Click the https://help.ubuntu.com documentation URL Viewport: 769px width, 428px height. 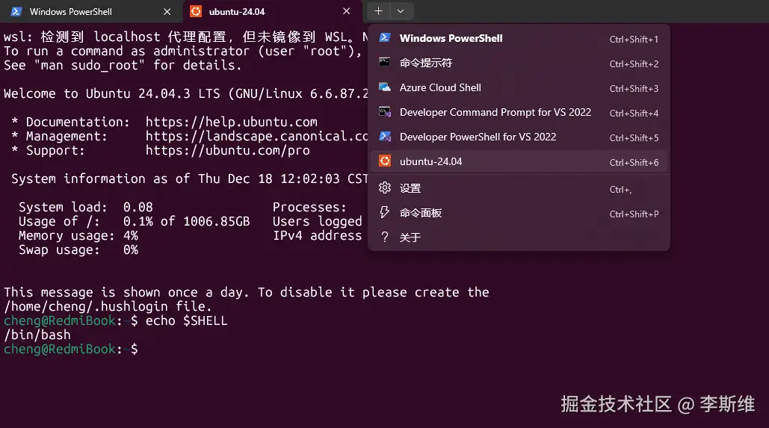pos(232,122)
